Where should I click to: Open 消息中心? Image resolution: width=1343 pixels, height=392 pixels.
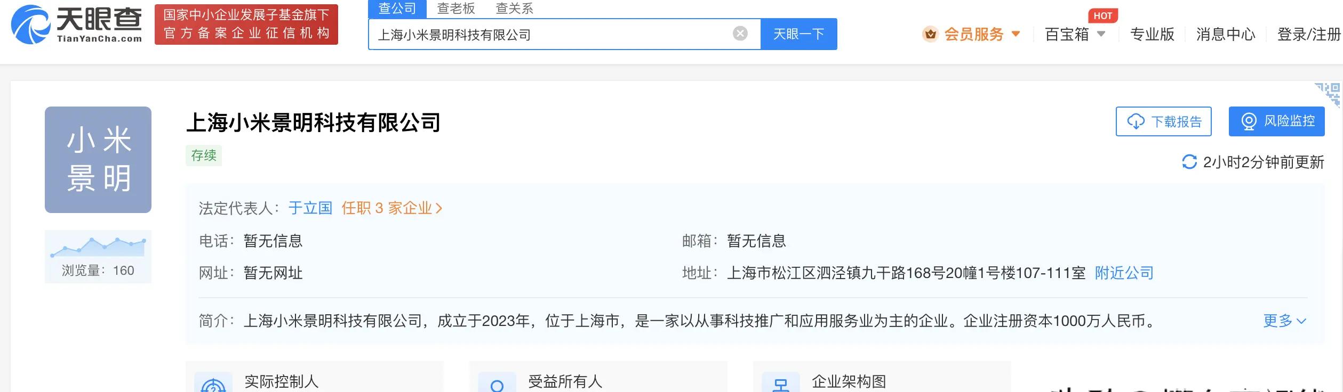(x=1226, y=35)
